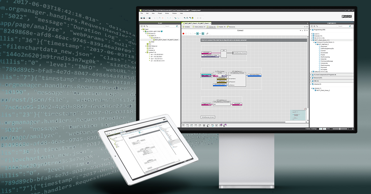Click the filter icon in COMPONENTS search box

coord(350,26)
